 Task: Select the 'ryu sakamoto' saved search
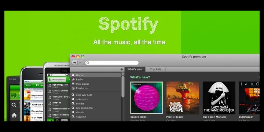tap(84, 108)
